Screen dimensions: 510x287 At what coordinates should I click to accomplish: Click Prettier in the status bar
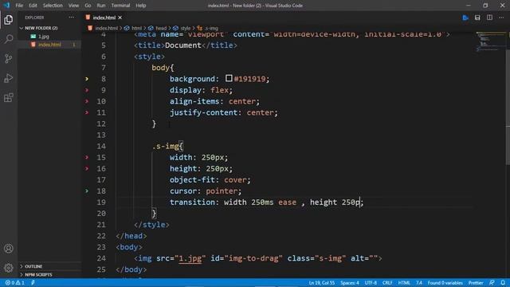pyautogui.click(x=476, y=283)
